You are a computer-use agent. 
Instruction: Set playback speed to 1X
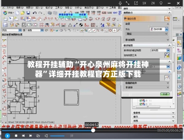[x=144, y=3]
